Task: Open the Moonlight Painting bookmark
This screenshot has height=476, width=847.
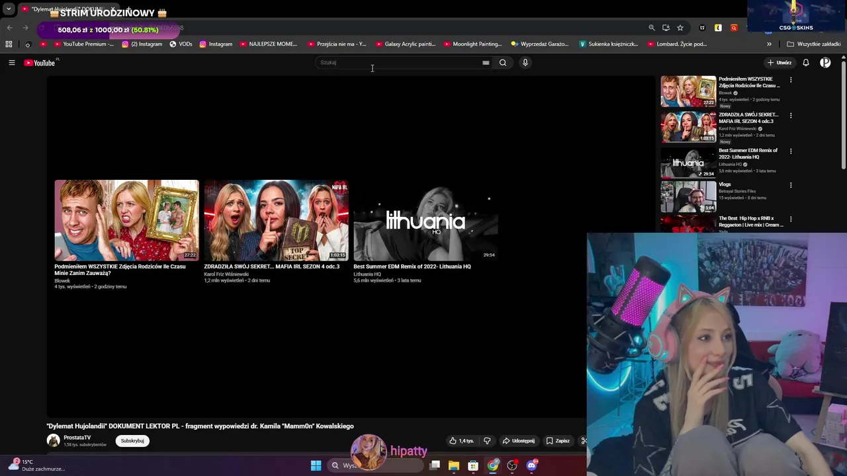Action: [x=472, y=44]
